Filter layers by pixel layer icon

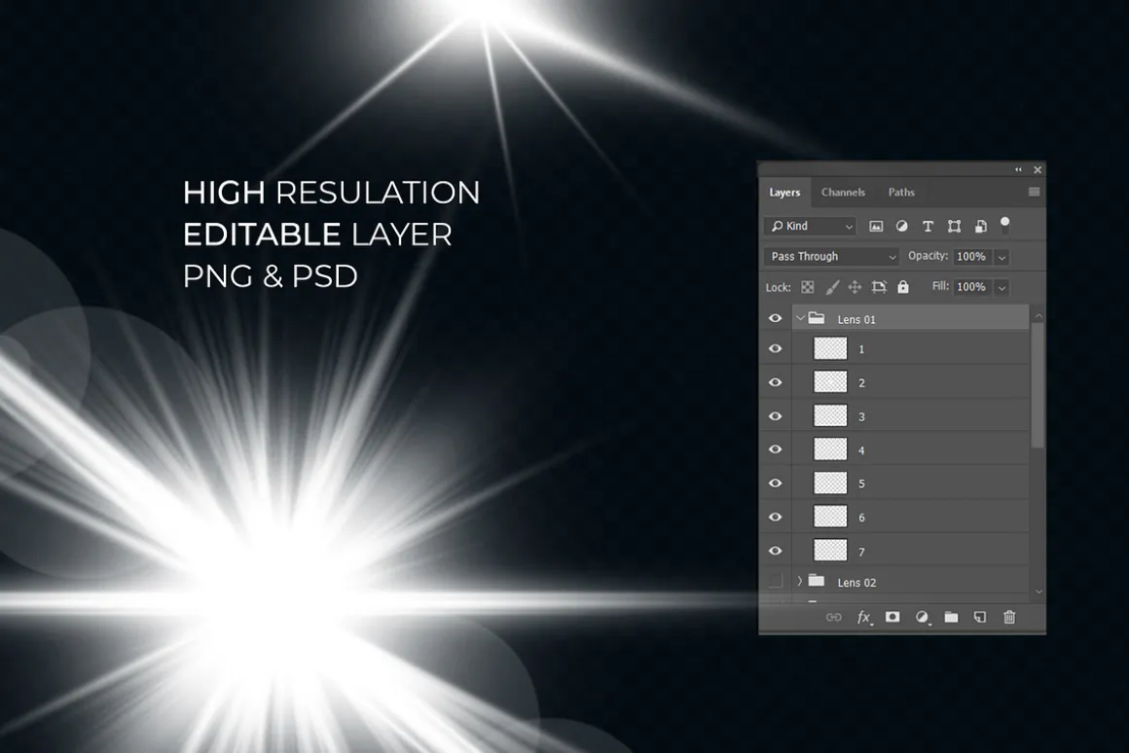[x=876, y=226]
